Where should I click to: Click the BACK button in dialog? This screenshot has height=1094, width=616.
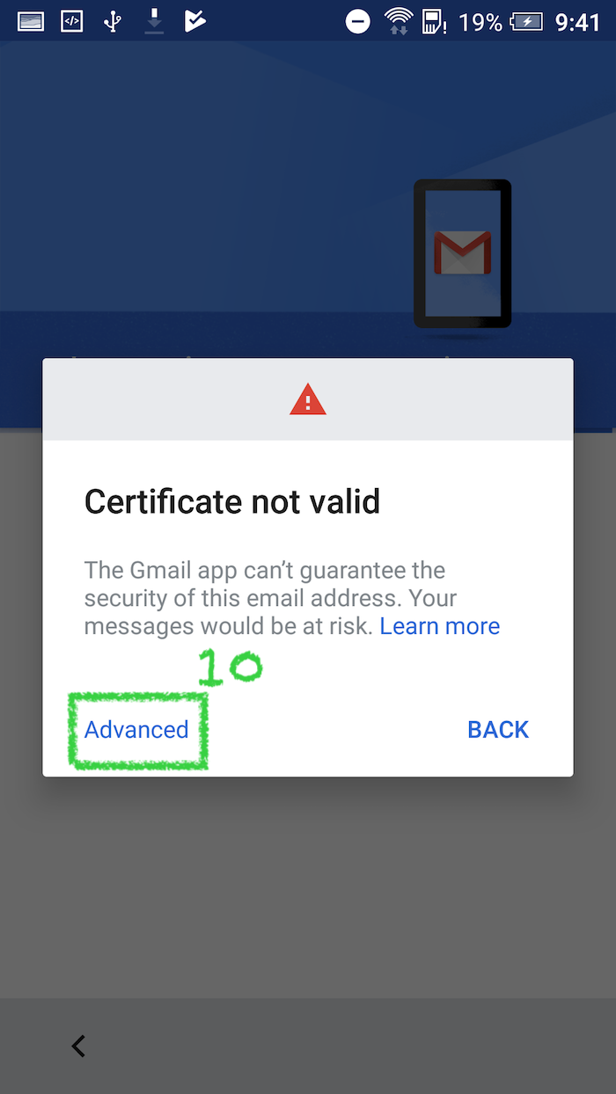click(x=498, y=729)
